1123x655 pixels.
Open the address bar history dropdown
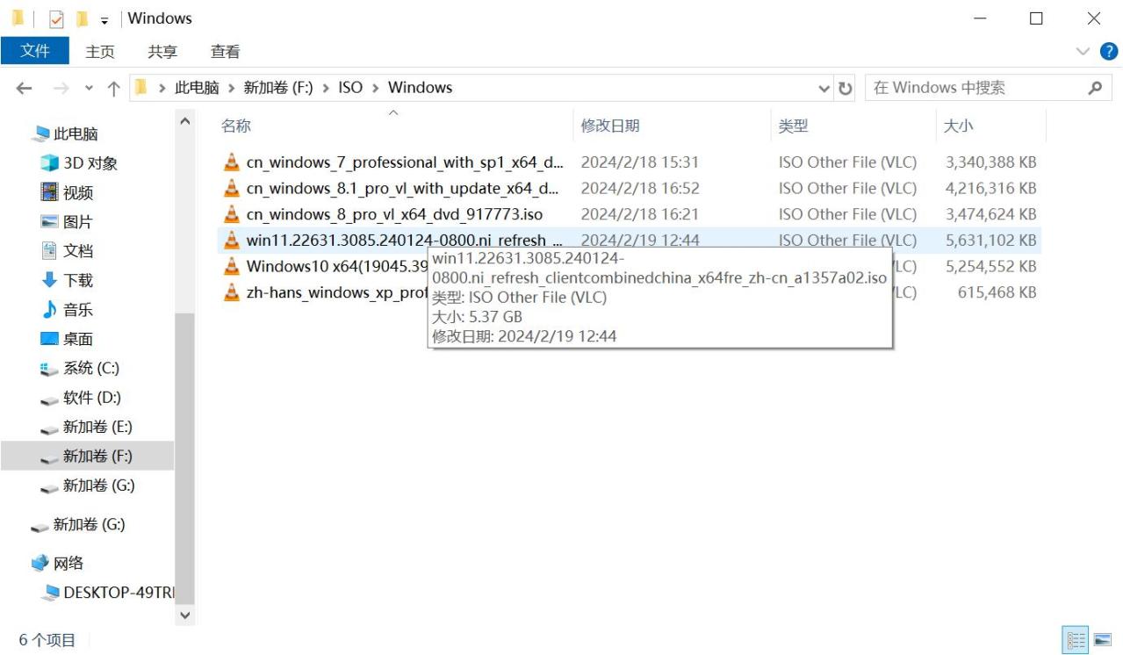pos(824,88)
